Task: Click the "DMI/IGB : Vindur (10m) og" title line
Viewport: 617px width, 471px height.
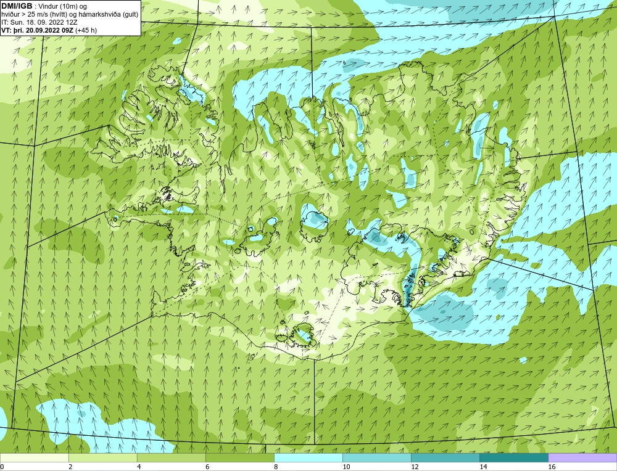Action: click(x=44, y=6)
